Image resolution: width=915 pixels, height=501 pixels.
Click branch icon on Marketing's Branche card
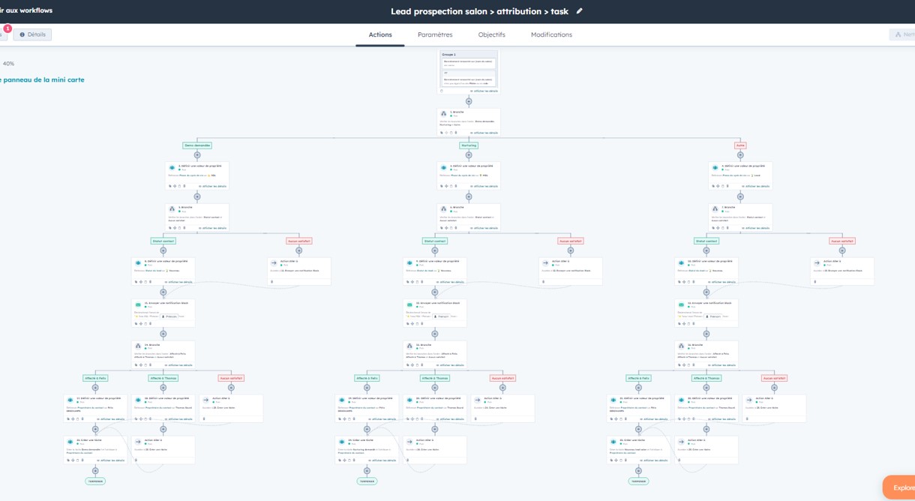coord(443,209)
